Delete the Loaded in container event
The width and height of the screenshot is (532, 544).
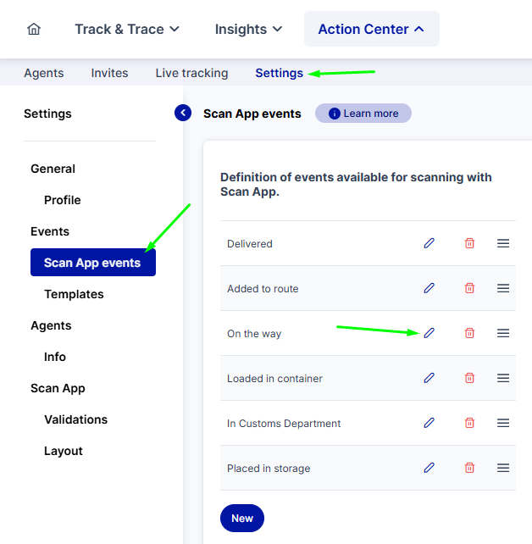pyautogui.click(x=469, y=378)
